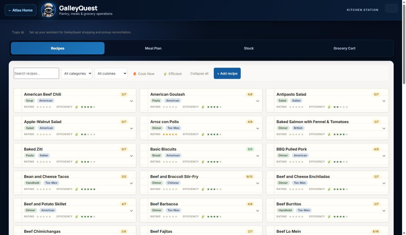Click the 8/13 badge on Beef and Broccoli Stir-Fry

click(249, 177)
